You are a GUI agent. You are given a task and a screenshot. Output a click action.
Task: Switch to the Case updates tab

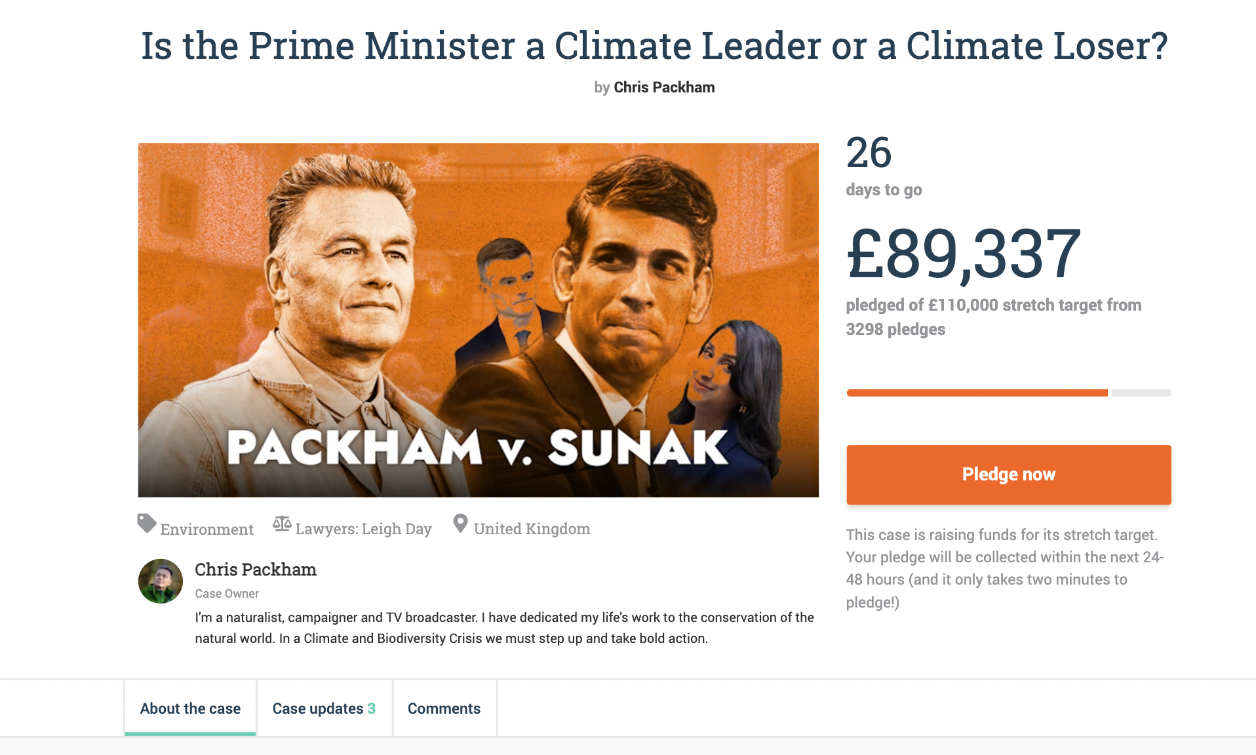pos(318,708)
